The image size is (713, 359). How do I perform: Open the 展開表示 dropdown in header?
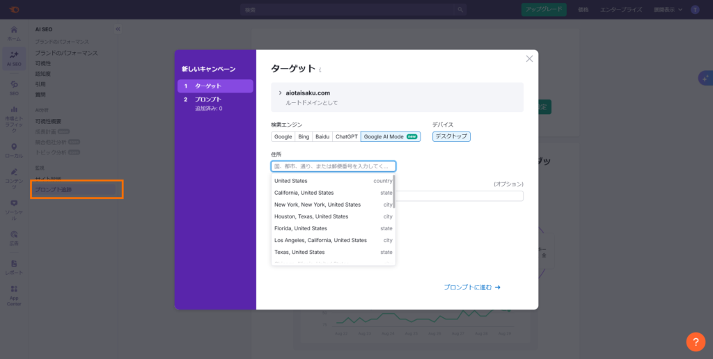pos(667,10)
